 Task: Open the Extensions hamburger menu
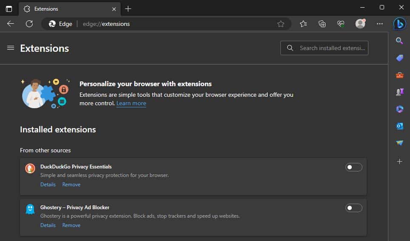click(11, 48)
